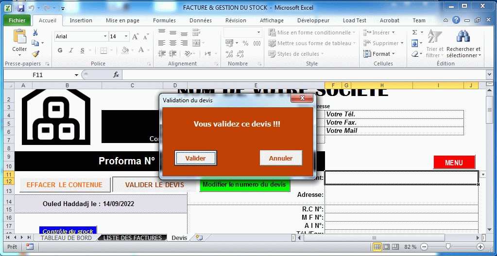The width and height of the screenshot is (497, 256).
Task: Click the Increase Decimal icon
Action: tap(229, 54)
